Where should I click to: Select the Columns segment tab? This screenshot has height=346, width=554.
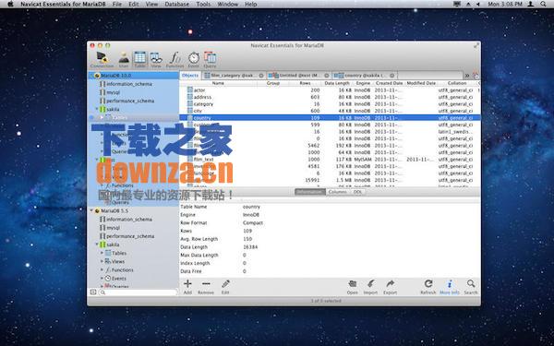[x=337, y=192]
